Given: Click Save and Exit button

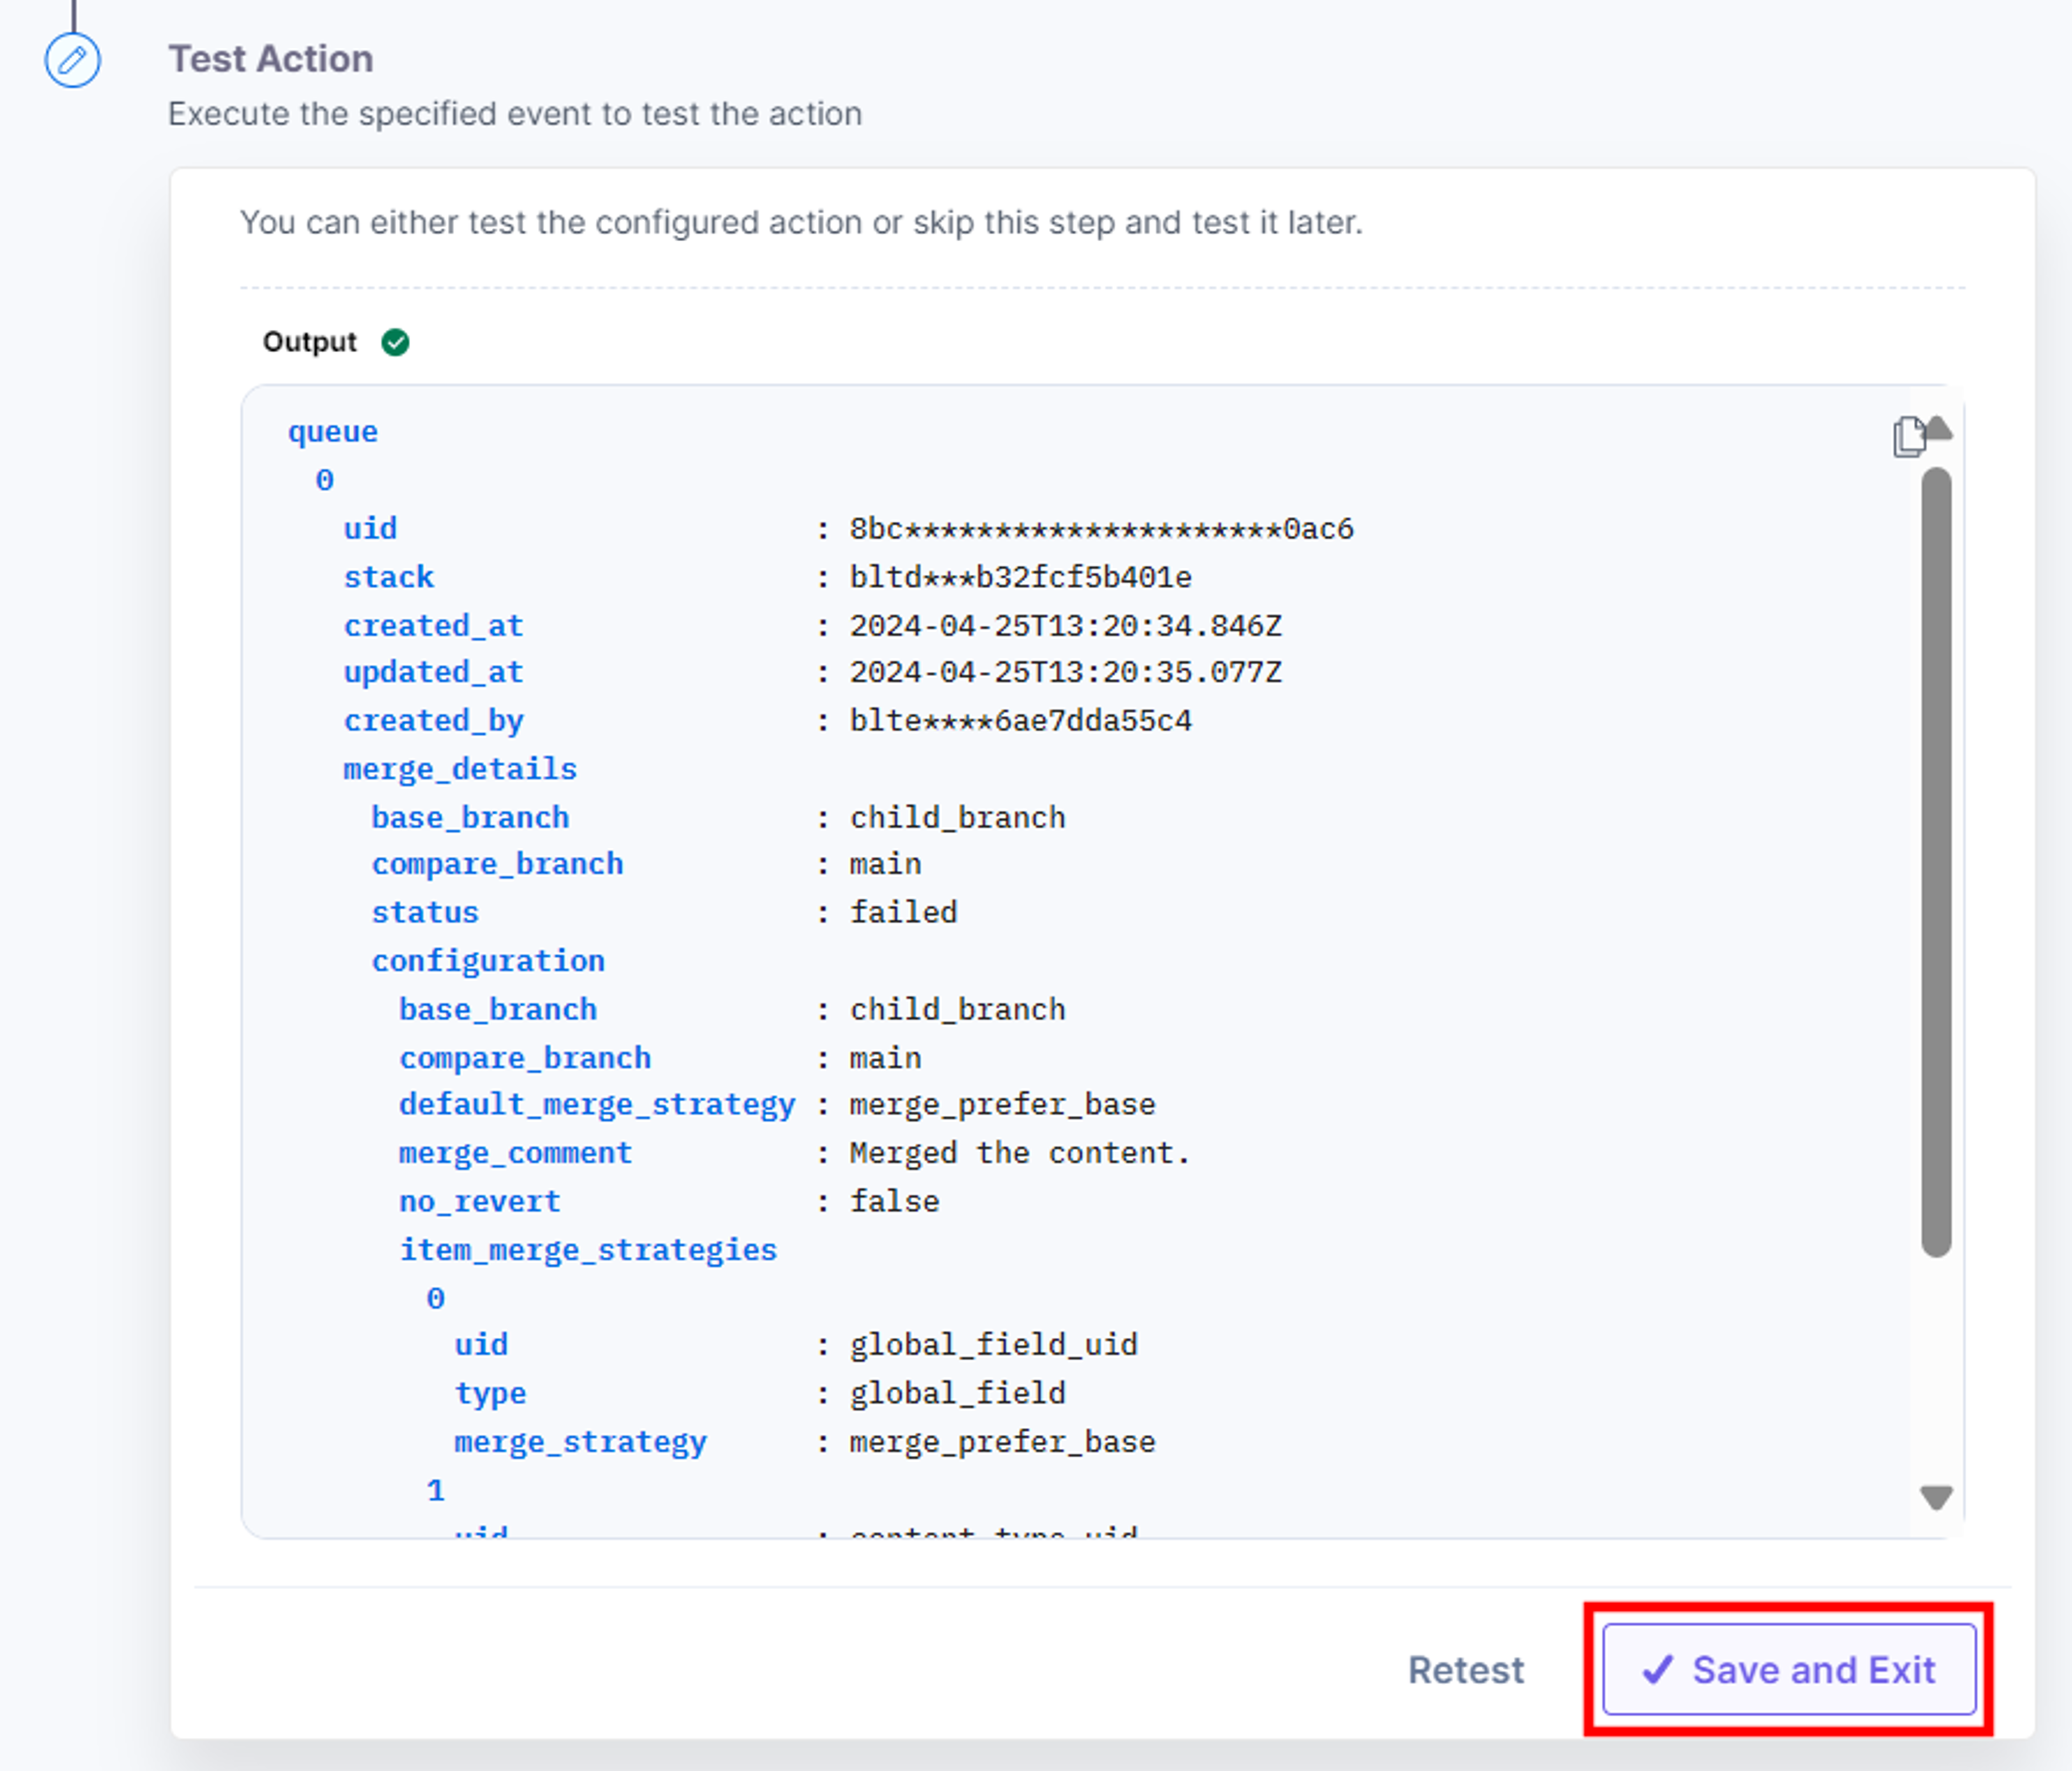Looking at the screenshot, I should (1789, 1669).
